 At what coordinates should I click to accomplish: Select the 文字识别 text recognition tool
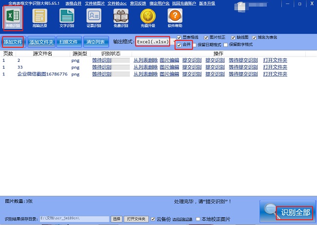pyautogui.click(x=67, y=18)
